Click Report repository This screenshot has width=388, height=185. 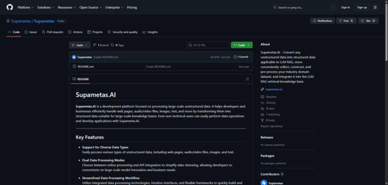click(x=271, y=126)
